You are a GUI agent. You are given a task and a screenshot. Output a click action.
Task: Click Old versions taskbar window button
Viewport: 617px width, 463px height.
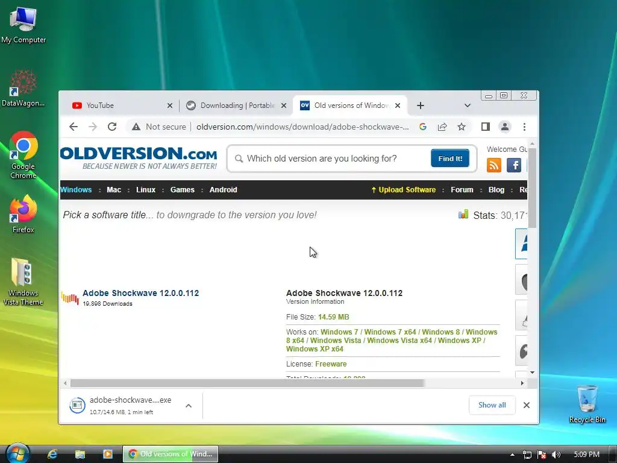click(171, 455)
